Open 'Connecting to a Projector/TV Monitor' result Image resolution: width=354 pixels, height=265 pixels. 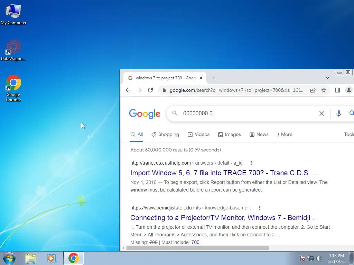coord(224,218)
